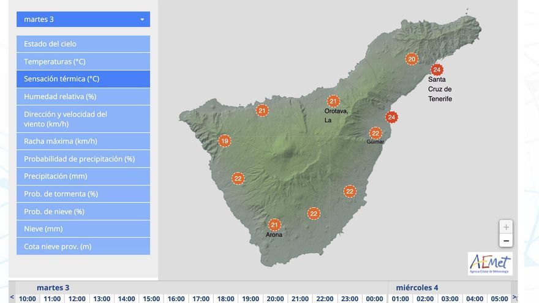The width and height of the screenshot is (539, 303).
Task: Select 04:00 under miércoles 4
Action: [475, 299]
